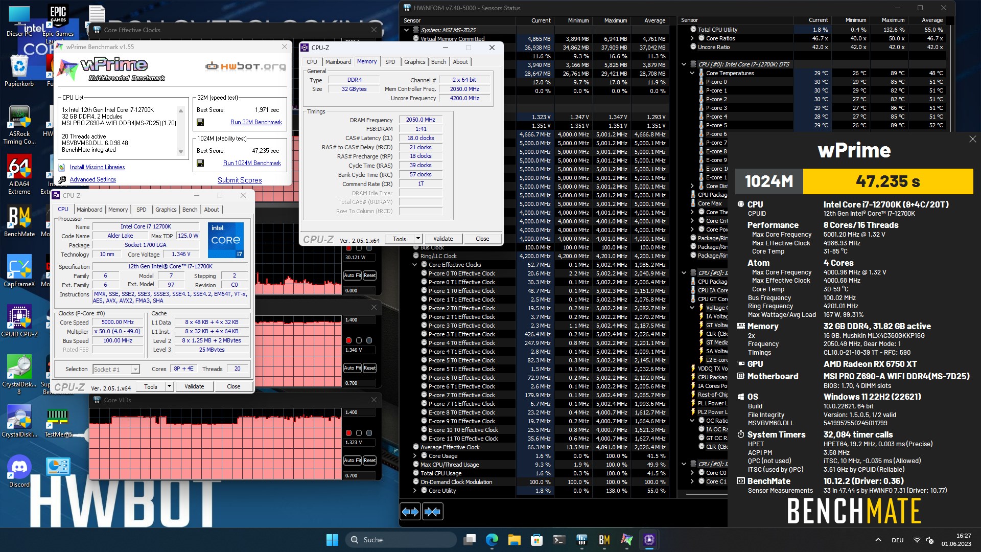Open Memory tab in lower CPU-Z window
981x552 pixels.
click(x=118, y=210)
